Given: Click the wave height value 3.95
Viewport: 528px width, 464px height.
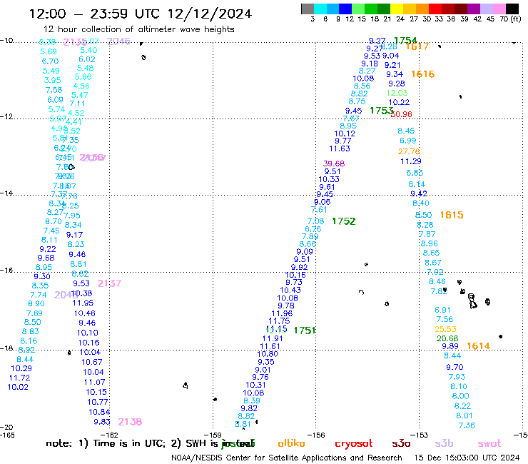Looking at the screenshot, I should [x=53, y=80].
